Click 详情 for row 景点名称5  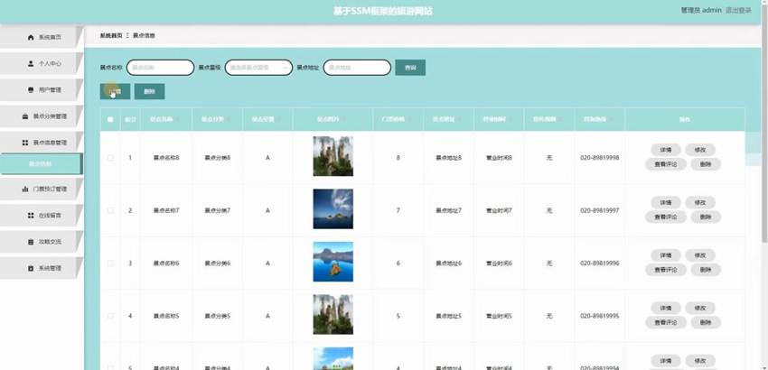[666, 309]
